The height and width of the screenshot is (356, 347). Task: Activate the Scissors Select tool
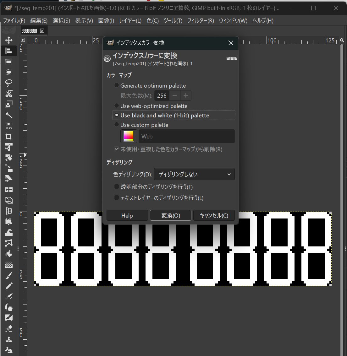(x=9, y=94)
